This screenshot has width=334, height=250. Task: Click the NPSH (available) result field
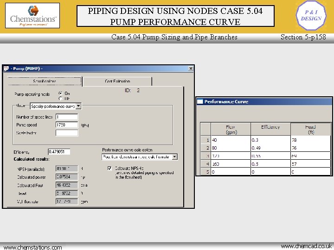click(67, 169)
